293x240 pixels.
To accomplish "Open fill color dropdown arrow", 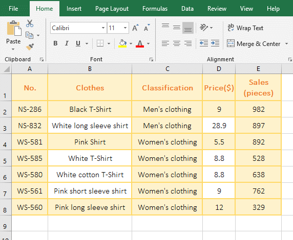I will pyautogui.click(x=131, y=43).
